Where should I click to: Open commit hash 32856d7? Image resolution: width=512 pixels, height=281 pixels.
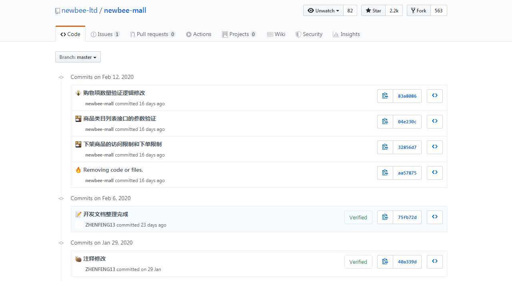click(x=407, y=147)
